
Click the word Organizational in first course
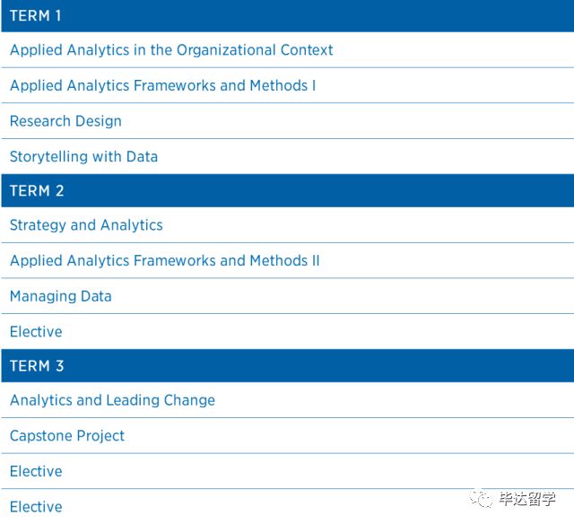coord(226,50)
